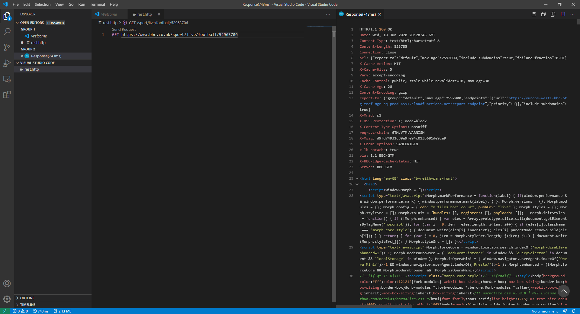The width and height of the screenshot is (580, 314).
Task: Click the GROUP 1 header in Open Editors
Action: tap(28, 29)
